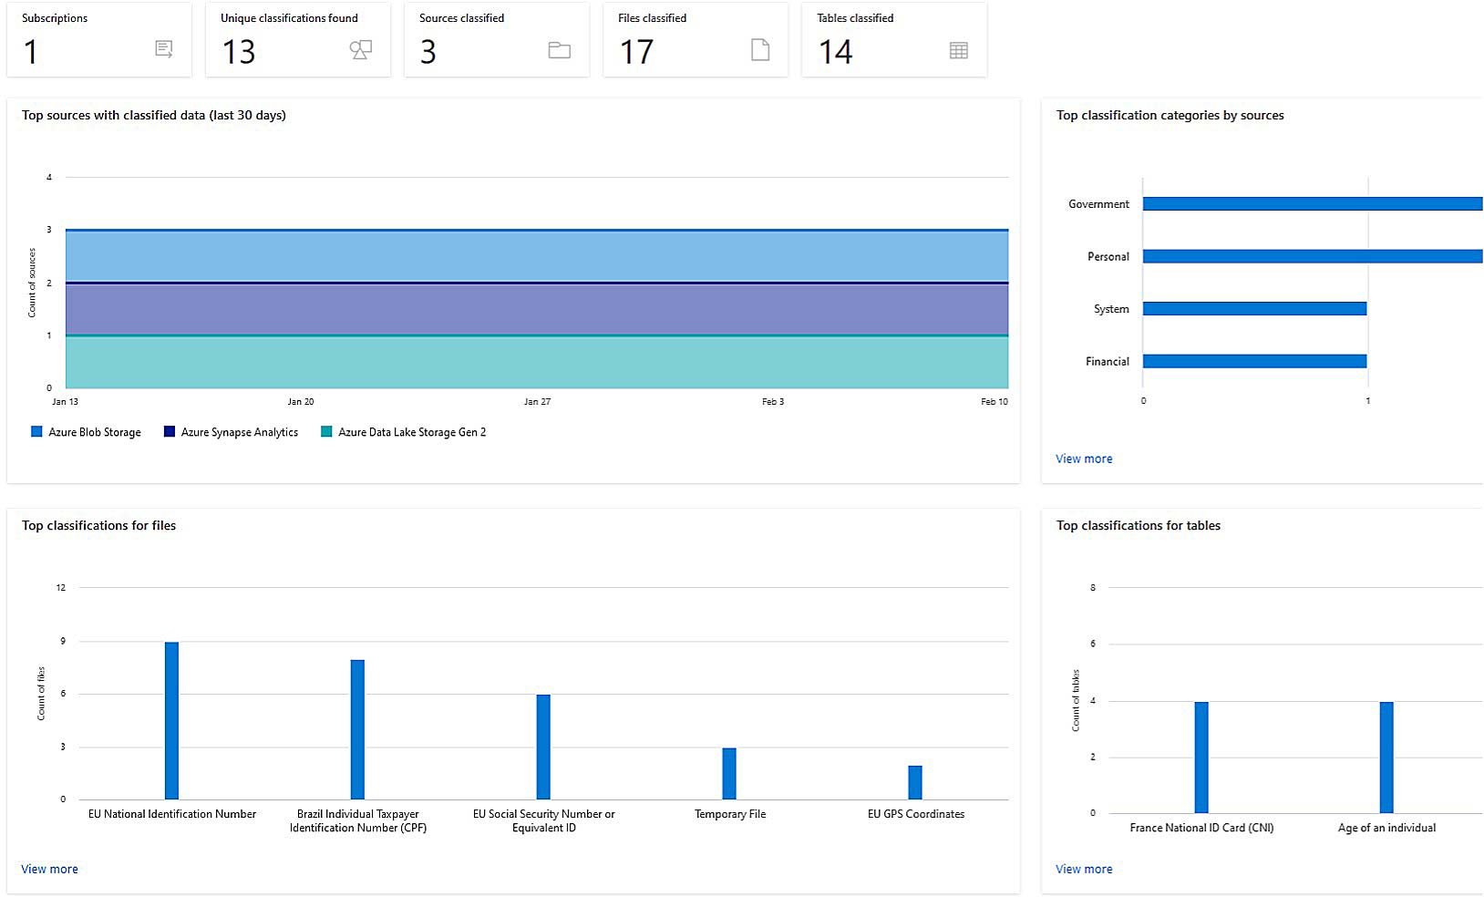Click the Brazil Taxpayer Identification Number bar
Image resolution: width=1484 pixels, height=897 pixels.
(x=357, y=729)
